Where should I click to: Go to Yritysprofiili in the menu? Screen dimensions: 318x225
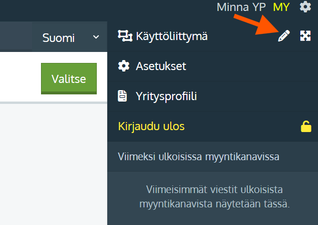click(166, 96)
